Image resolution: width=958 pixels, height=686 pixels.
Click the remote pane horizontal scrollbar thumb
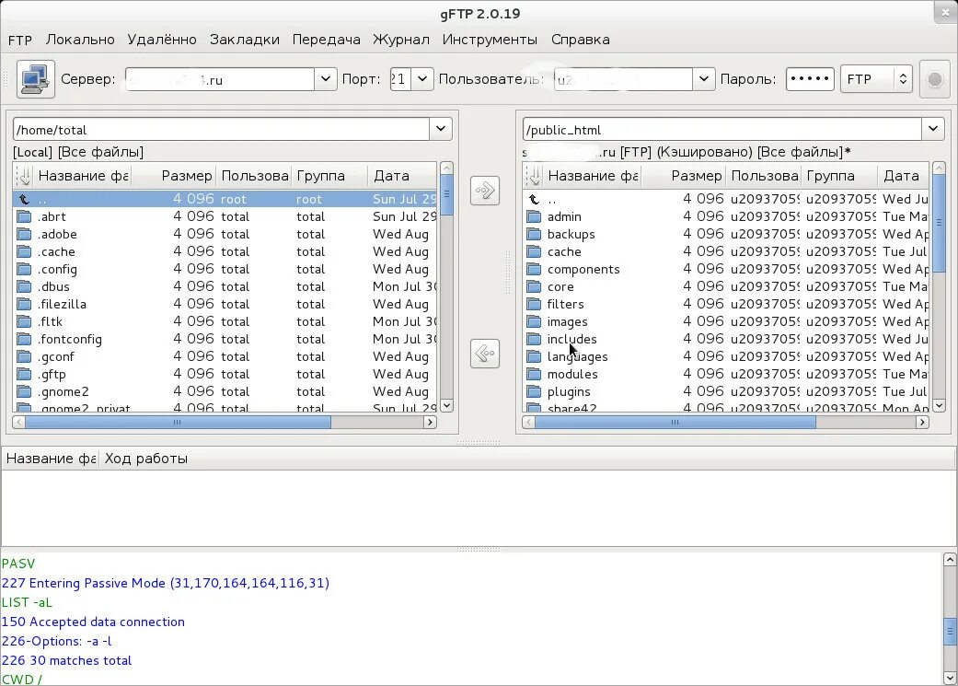pyautogui.click(x=675, y=422)
